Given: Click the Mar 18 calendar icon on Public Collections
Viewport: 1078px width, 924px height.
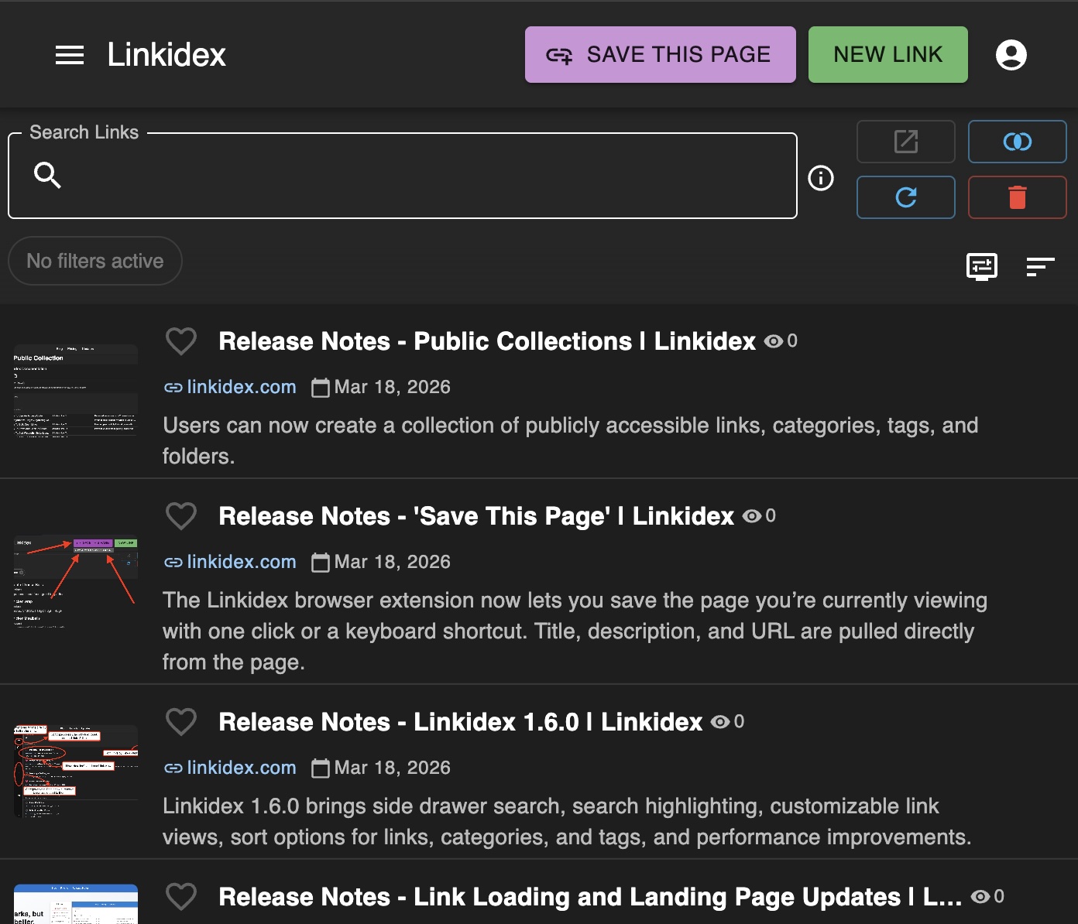Looking at the screenshot, I should tap(320, 387).
